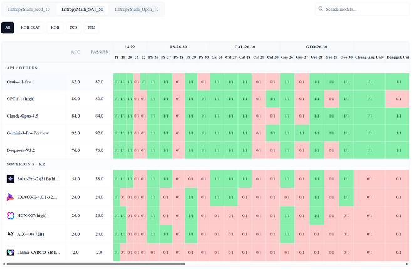412x269 pixels.
Task: Sort by the PASS@3 column header
Action: pyautogui.click(x=99, y=52)
